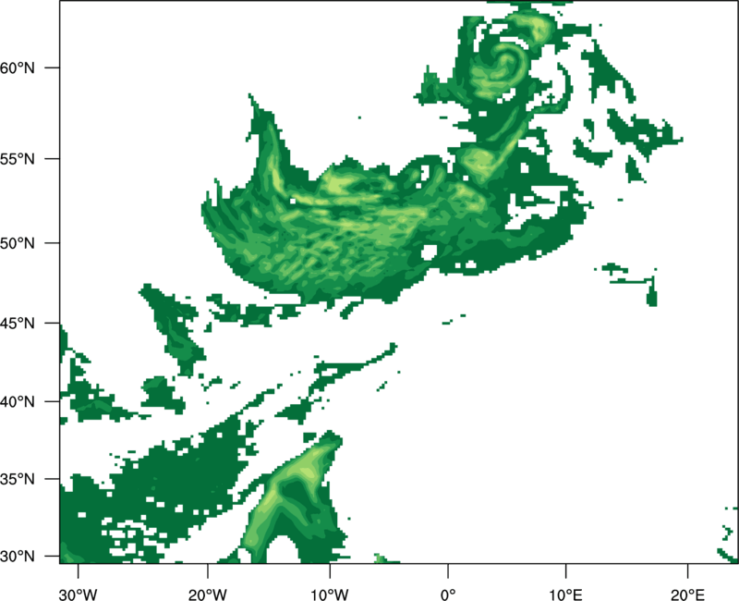Screen dimensions: 739x601
Task: Click the 10°W longitude label
Action: point(330,595)
